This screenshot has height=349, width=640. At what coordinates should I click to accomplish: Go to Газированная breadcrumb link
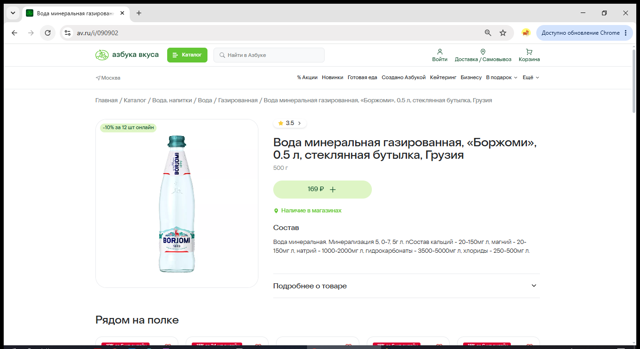coord(238,100)
